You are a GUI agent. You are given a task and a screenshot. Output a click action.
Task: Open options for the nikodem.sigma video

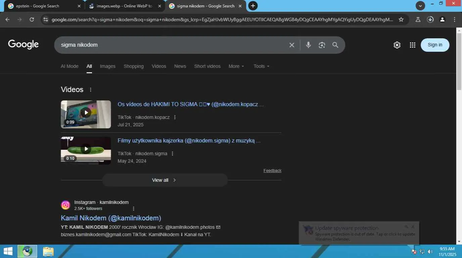(172, 154)
